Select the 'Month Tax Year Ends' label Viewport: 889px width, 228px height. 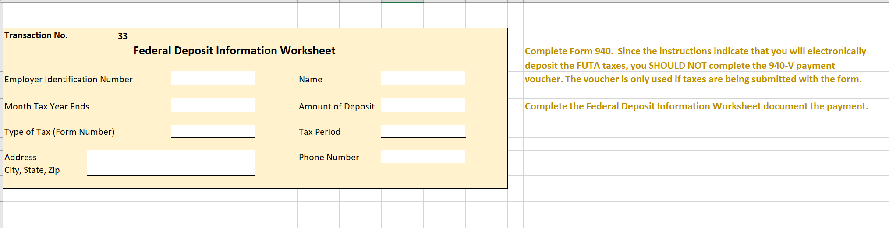[47, 106]
